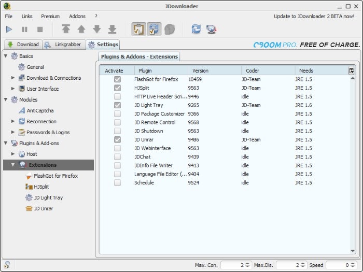Enable the JD Webinterface checkbox
The width and height of the screenshot is (363, 272).
[x=117, y=148]
